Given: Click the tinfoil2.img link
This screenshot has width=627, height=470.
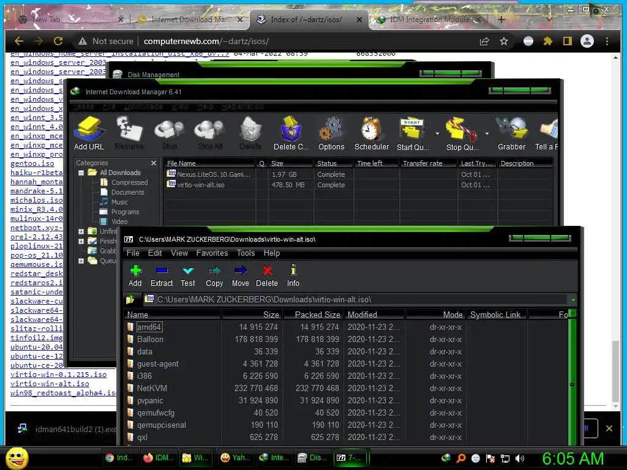Looking at the screenshot, I should coord(36,338).
